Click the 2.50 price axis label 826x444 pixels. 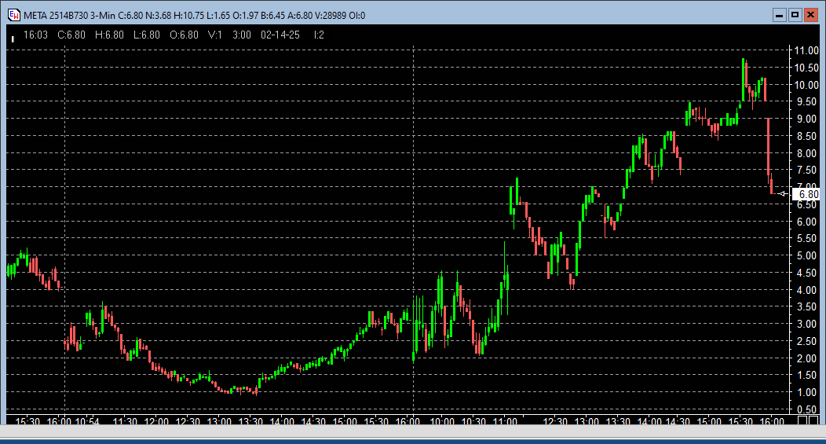[x=806, y=341]
